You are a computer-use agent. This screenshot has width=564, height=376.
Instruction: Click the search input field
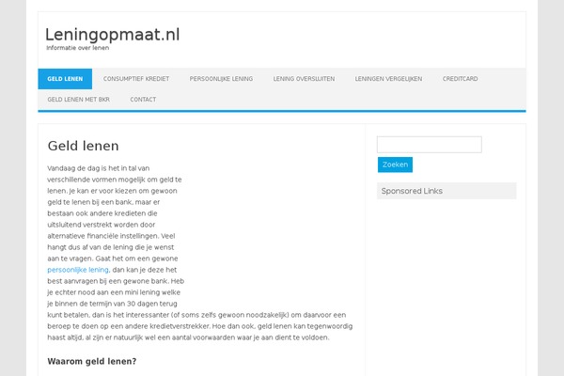(430, 145)
